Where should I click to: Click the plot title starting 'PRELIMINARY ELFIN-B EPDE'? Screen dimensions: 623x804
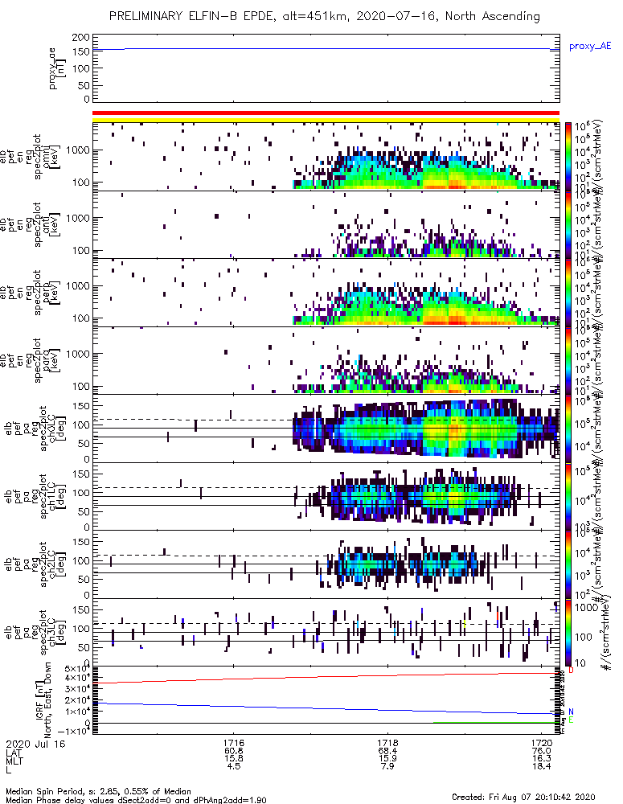point(324,16)
